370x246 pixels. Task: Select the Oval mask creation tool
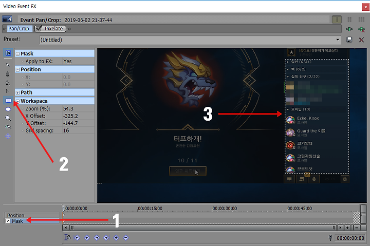click(8, 109)
